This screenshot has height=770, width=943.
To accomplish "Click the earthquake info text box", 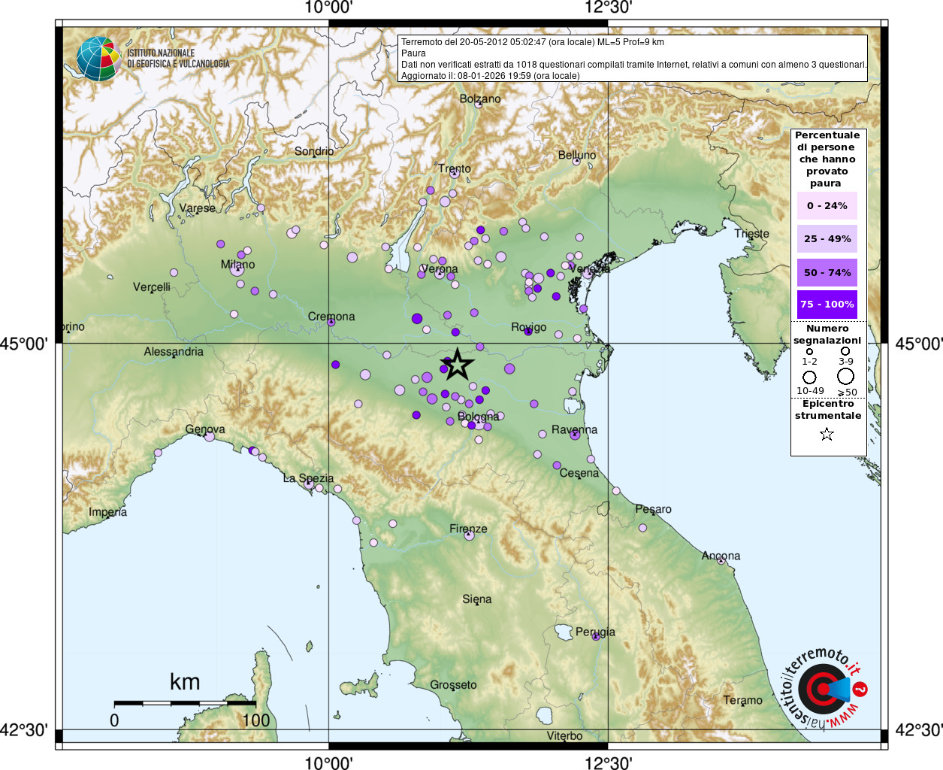I will pyautogui.click(x=633, y=59).
